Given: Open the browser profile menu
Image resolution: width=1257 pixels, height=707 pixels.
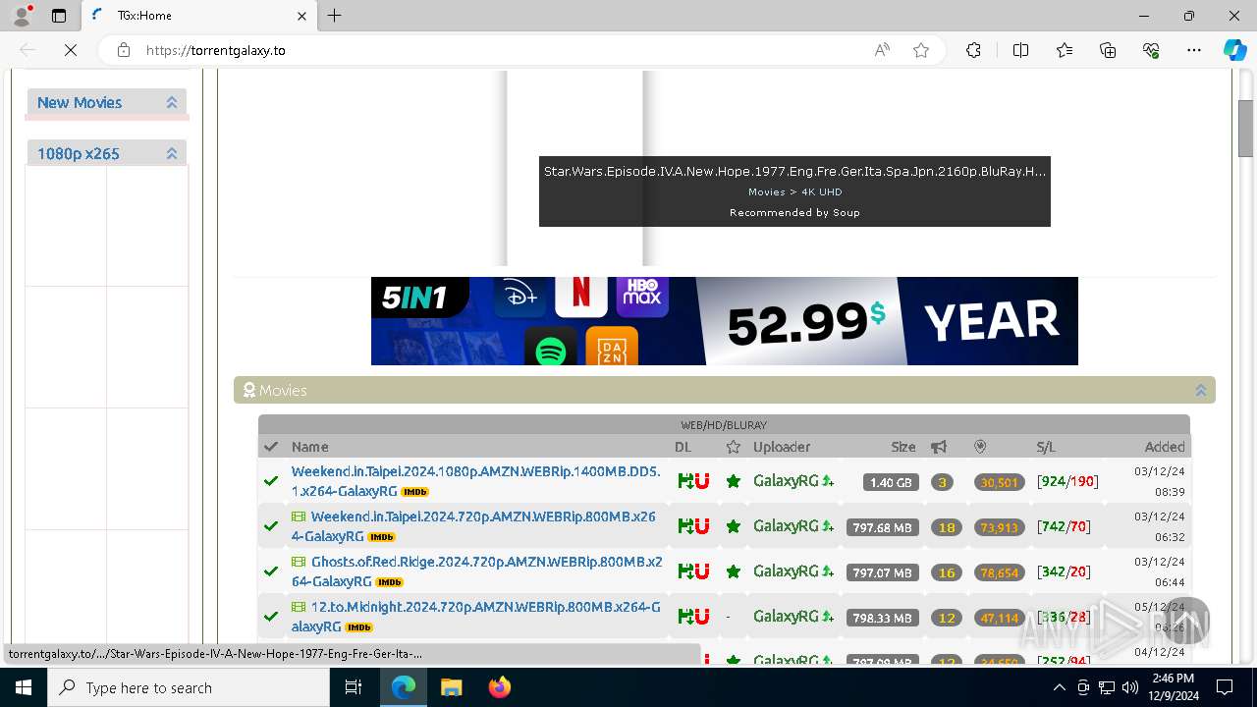Looking at the screenshot, I should tap(22, 16).
